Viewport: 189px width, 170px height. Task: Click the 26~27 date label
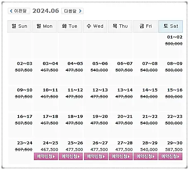point(100,143)
